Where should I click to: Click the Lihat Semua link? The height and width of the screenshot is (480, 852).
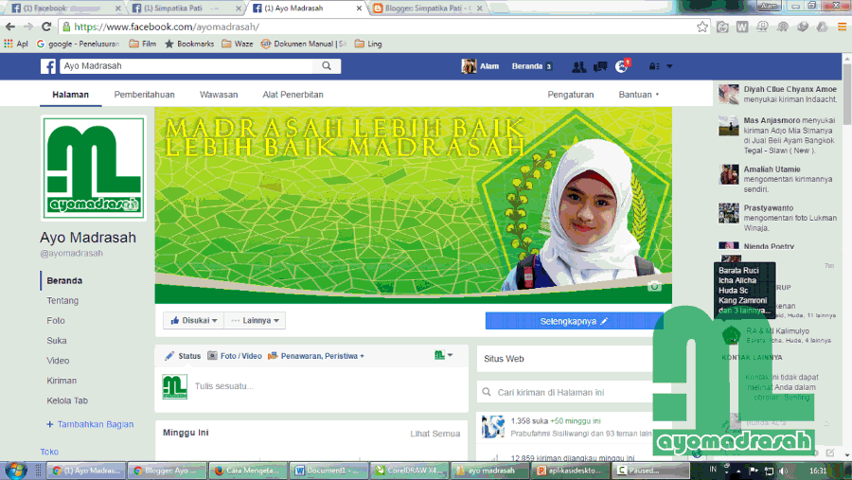pyautogui.click(x=435, y=434)
